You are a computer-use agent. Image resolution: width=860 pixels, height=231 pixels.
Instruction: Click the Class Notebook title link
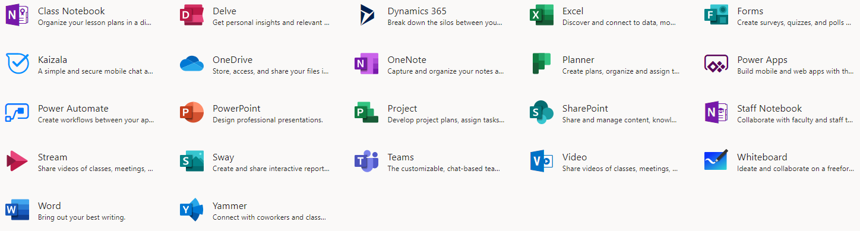71,11
